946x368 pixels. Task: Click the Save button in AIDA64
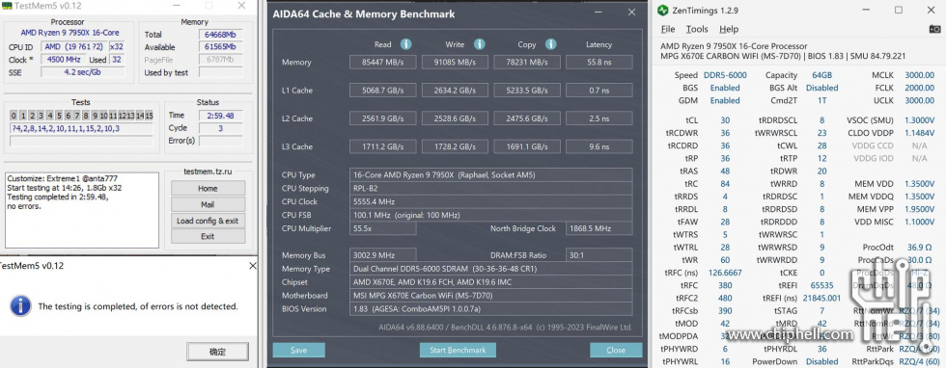(298, 350)
